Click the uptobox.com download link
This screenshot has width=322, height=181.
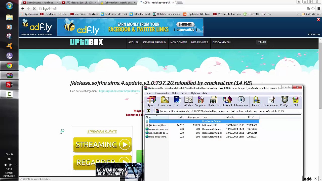click(119, 91)
